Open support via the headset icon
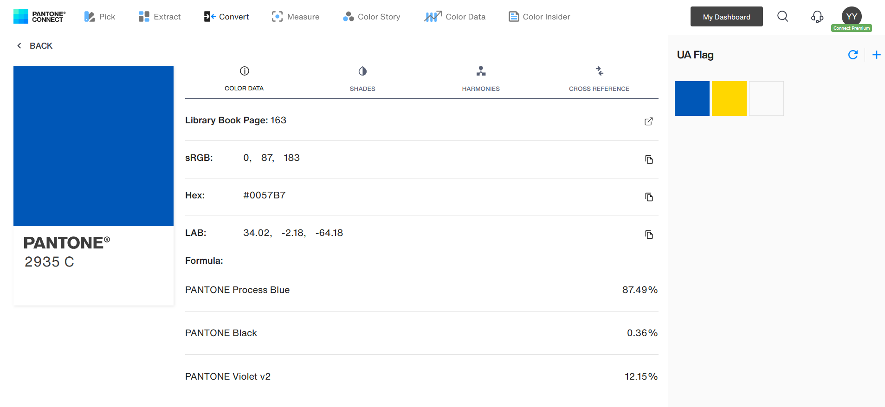This screenshot has width=885, height=407. pos(817,17)
